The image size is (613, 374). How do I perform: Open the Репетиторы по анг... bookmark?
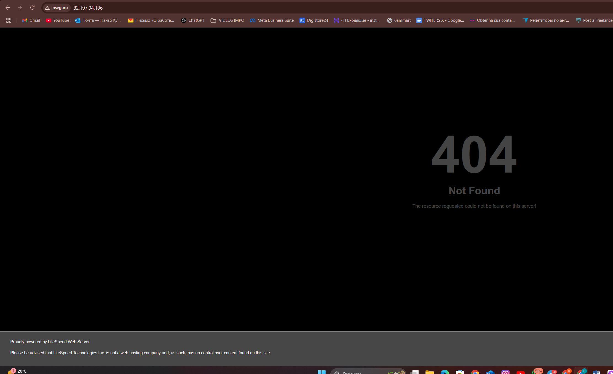(546, 20)
